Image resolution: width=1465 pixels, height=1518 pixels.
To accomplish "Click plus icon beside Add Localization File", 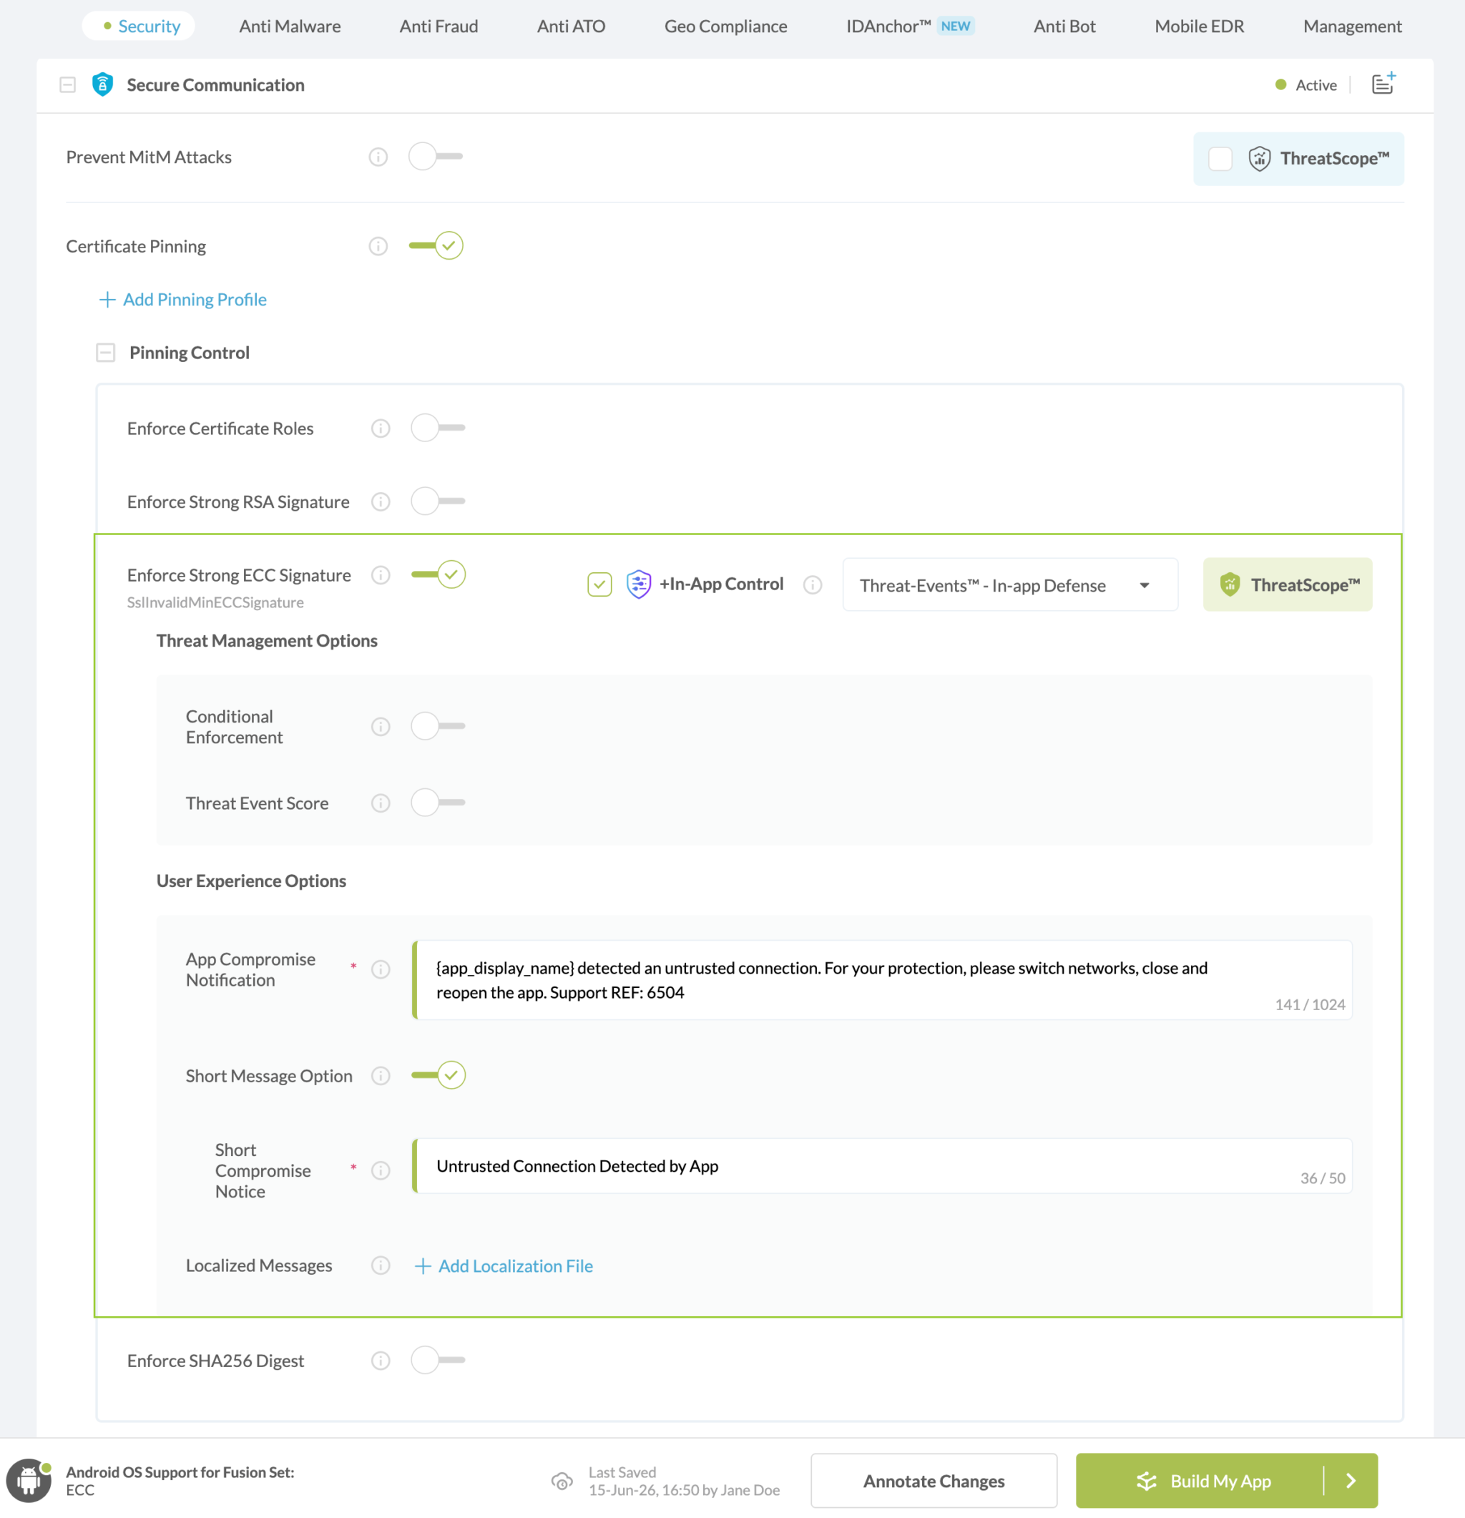I will 422,1266.
